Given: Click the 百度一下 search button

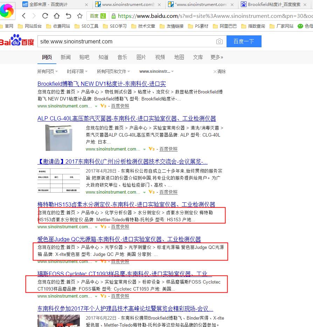Looking at the screenshot, I should point(244,41).
